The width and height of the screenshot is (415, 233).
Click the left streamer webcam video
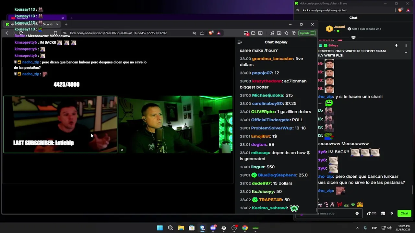coord(60,124)
